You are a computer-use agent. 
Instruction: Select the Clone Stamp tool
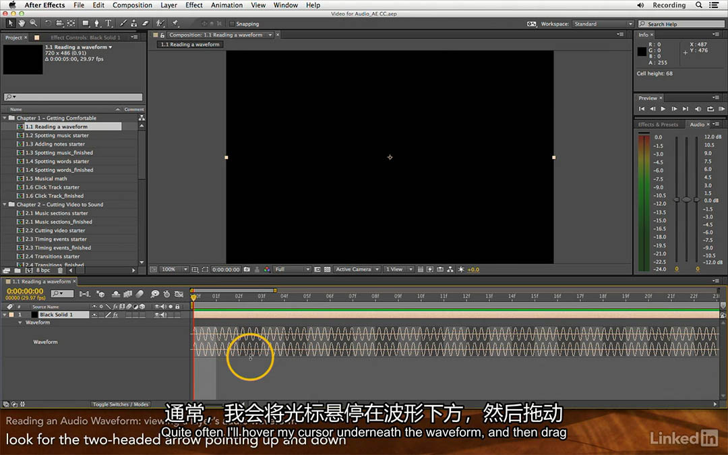(x=133, y=23)
